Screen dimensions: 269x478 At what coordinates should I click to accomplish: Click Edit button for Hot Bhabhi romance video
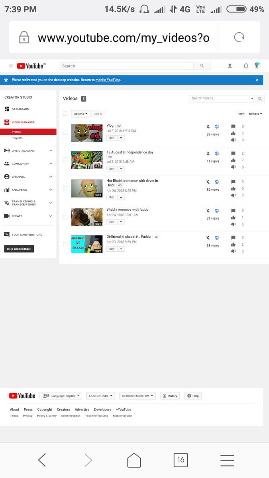(x=112, y=198)
